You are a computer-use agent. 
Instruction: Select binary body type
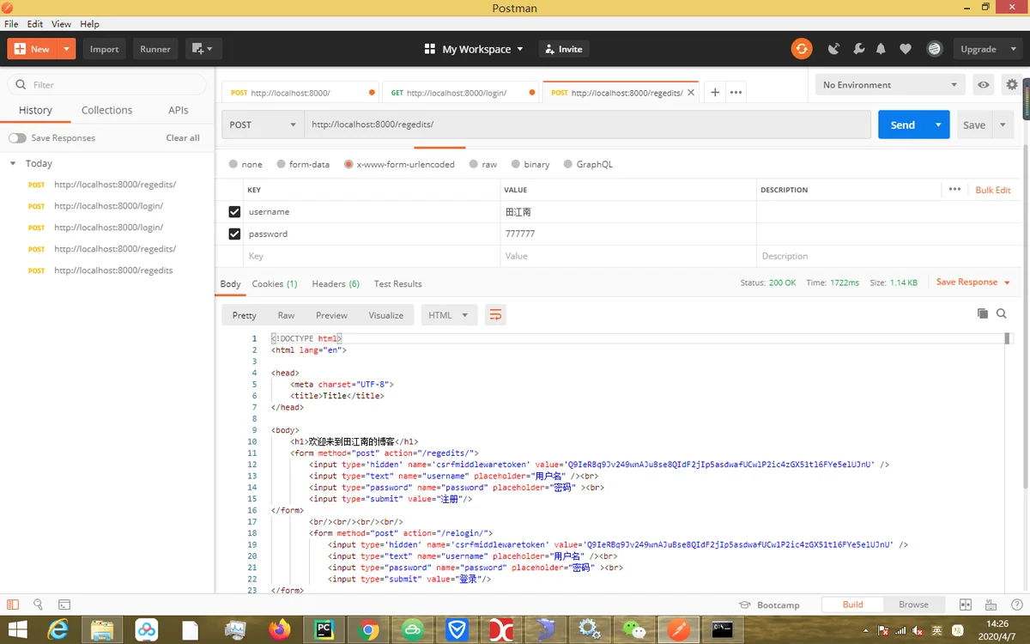(516, 164)
